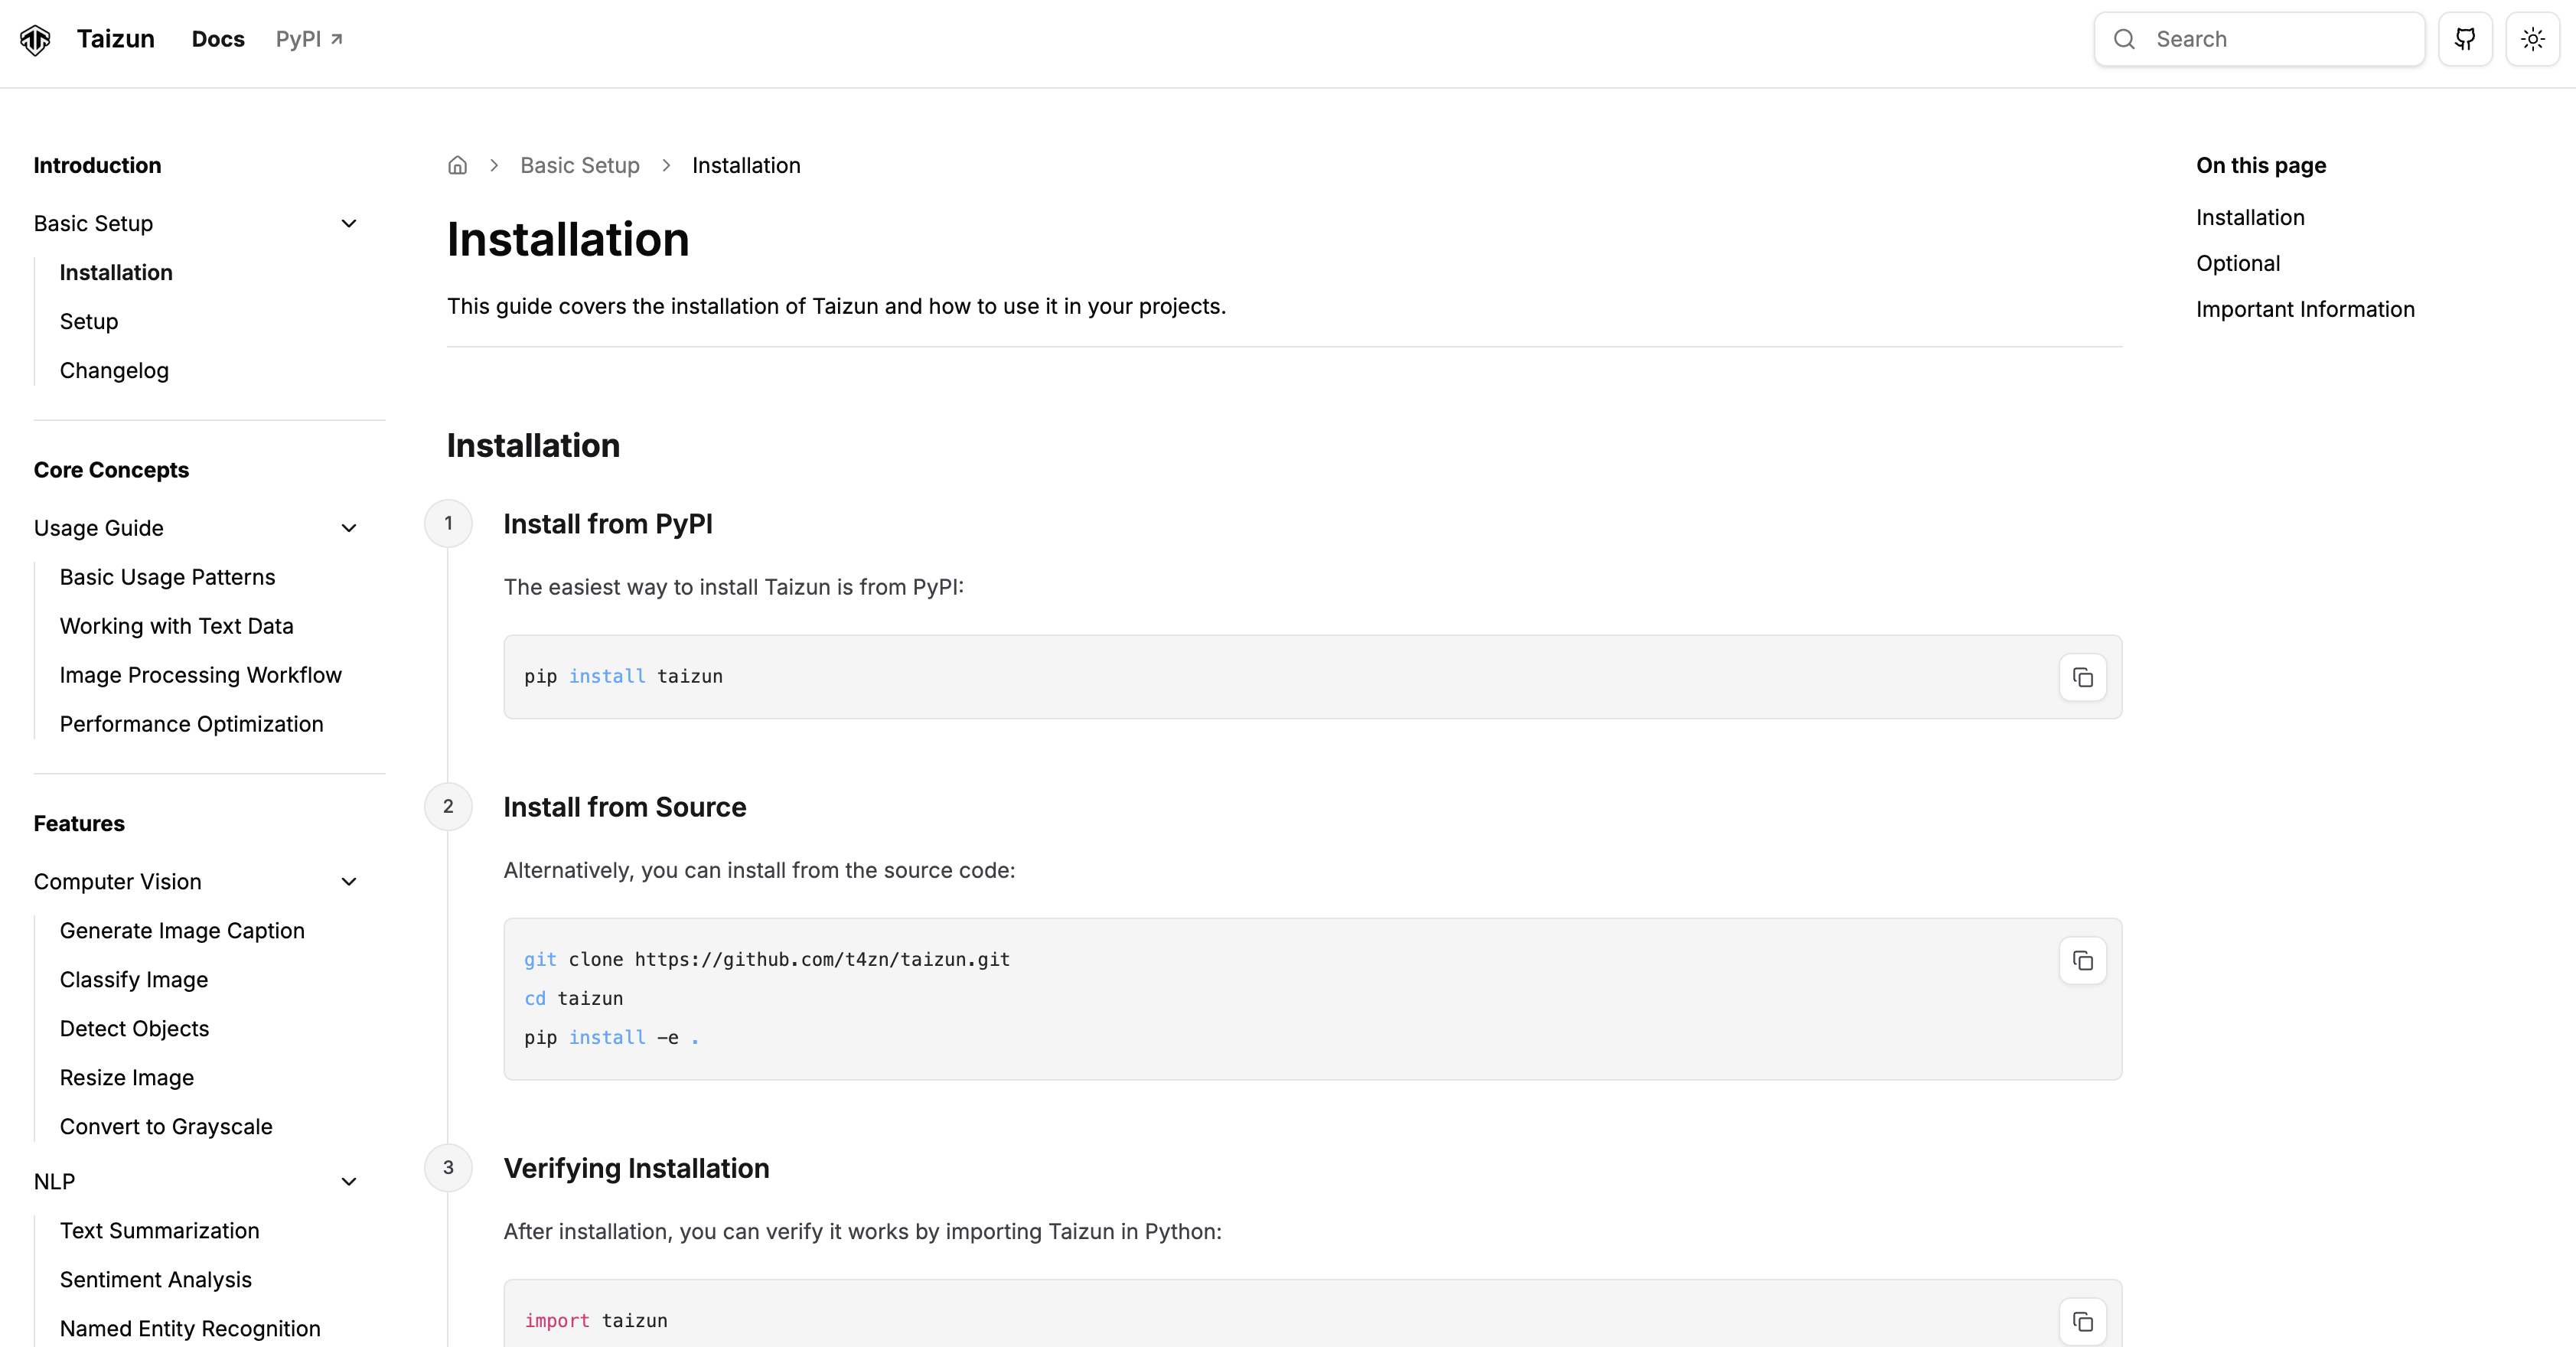Collapse the Usage Guide section
This screenshot has width=2576, height=1347.
point(349,528)
